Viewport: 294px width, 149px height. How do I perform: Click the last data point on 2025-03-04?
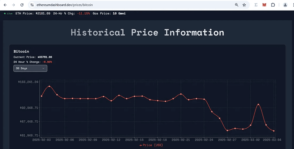[274, 131]
